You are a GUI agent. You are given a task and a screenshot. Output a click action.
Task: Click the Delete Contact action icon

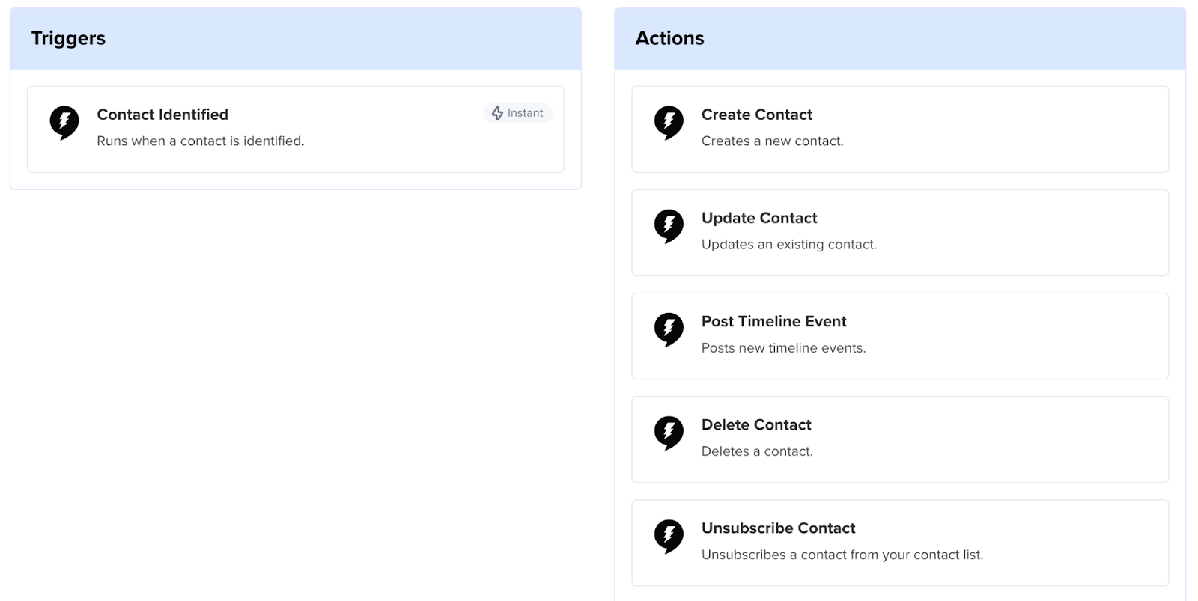669,432
